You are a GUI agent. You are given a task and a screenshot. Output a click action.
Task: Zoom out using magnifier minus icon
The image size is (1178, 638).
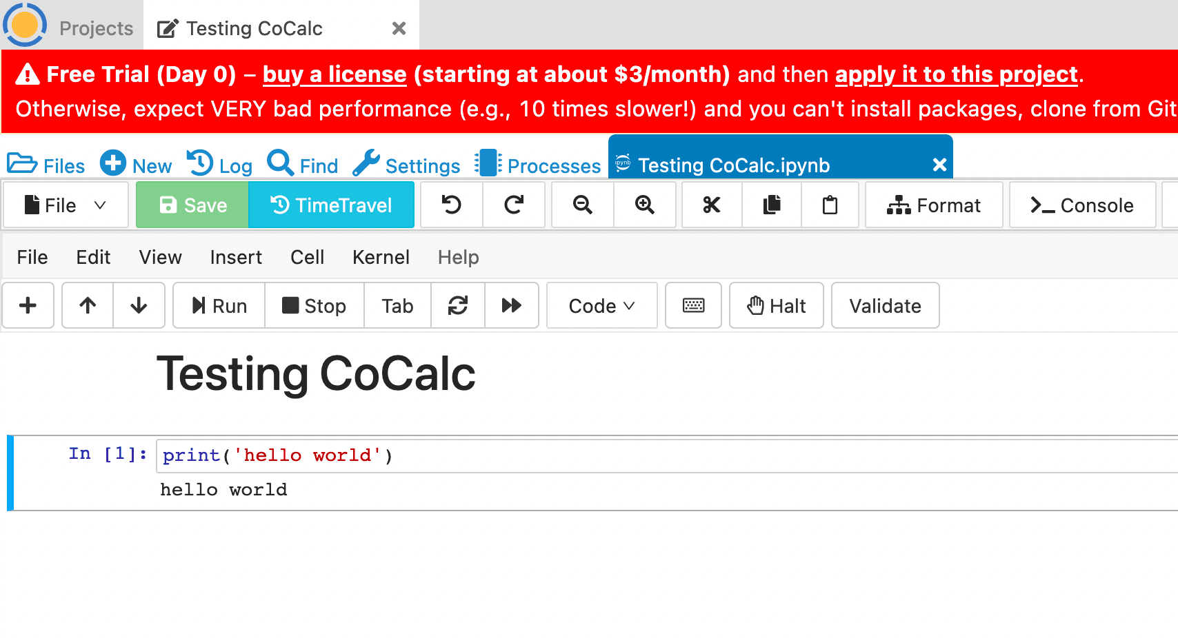tap(583, 205)
